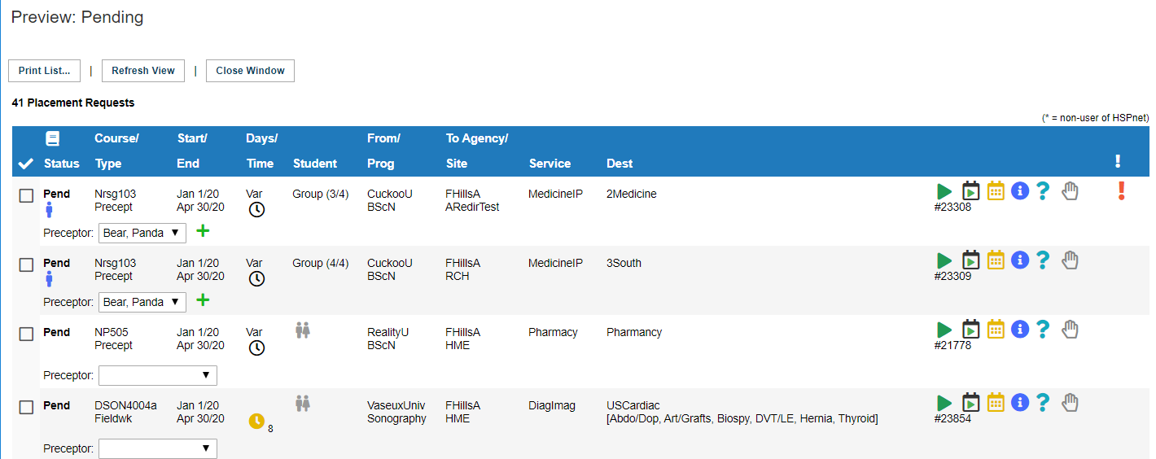The width and height of the screenshot is (1156, 459).
Task: Click the question mark help icon for #23854
Action: (1044, 402)
